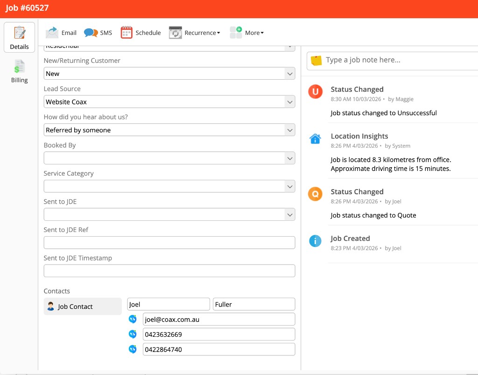Click the blue house Location Insights icon
The width and height of the screenshot is (478, 375).
pyautogui.click(x=315, y=139)
